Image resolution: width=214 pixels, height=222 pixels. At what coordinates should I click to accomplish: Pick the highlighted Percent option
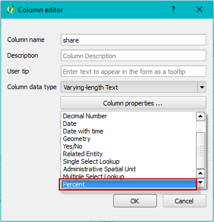pyautogui.click(x=129, y=184)
